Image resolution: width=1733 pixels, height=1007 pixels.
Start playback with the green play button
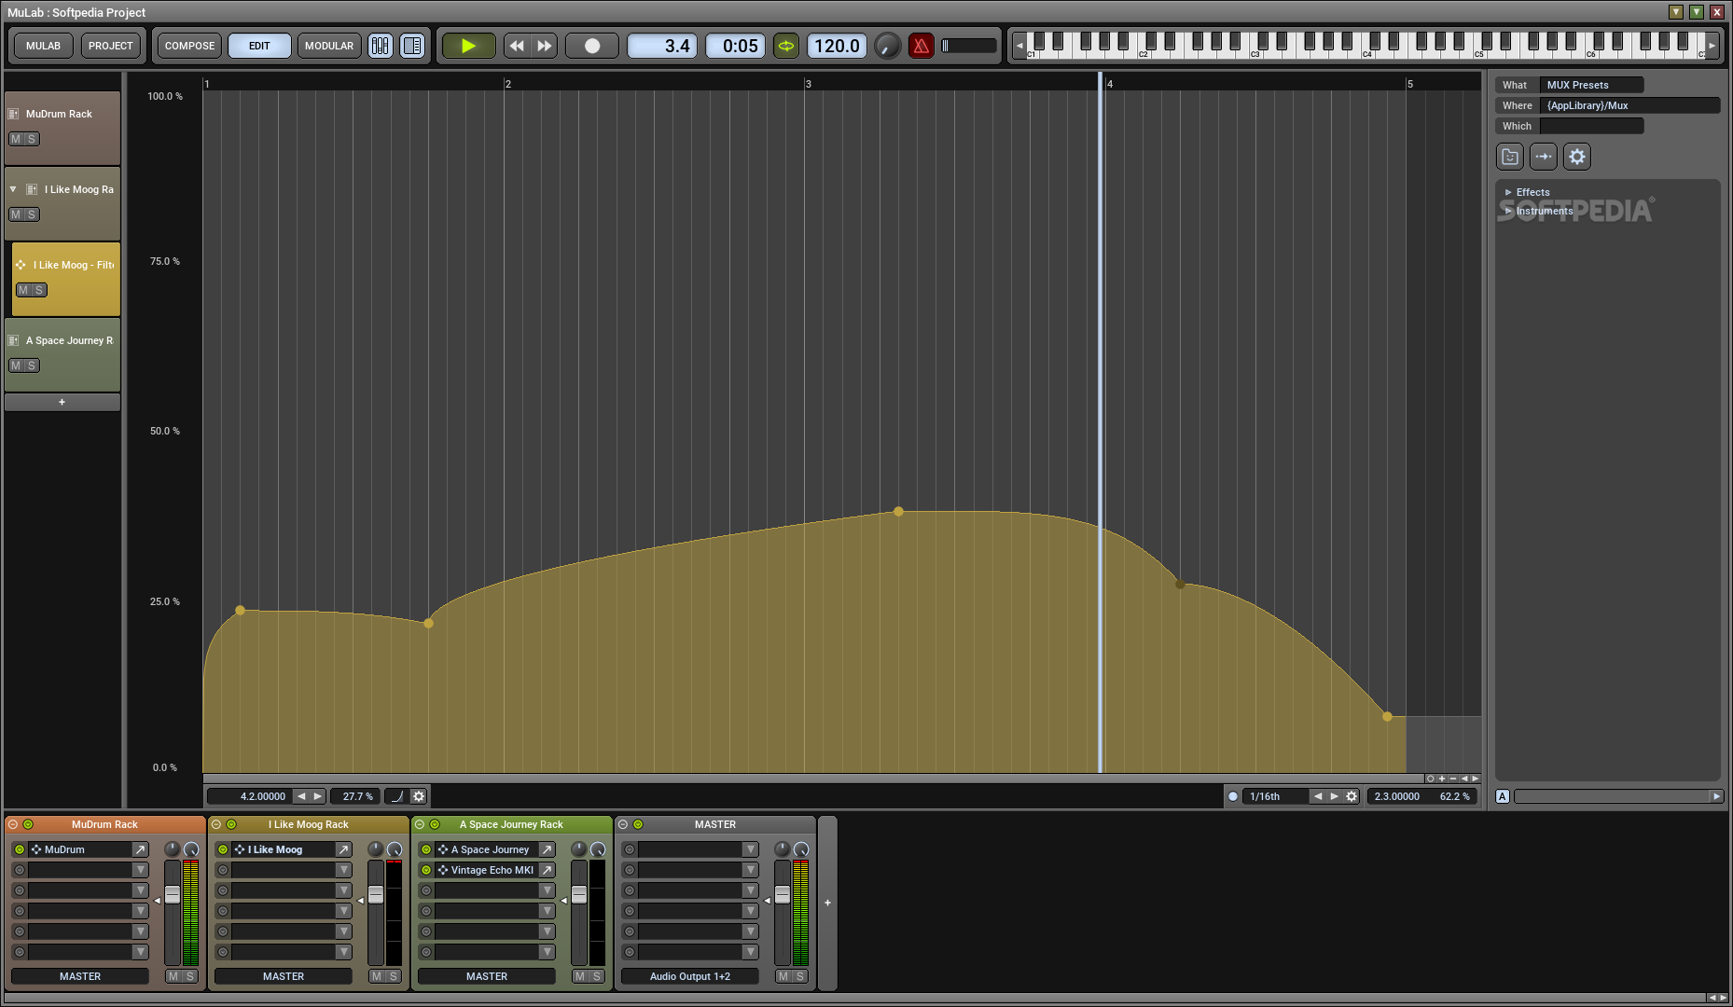[x=468, y=46]
